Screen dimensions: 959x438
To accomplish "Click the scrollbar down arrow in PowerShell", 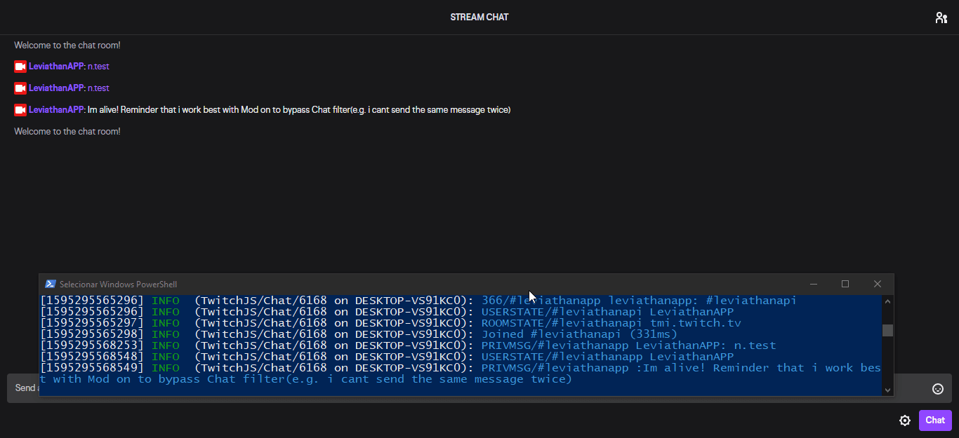I will click(887, 390).
